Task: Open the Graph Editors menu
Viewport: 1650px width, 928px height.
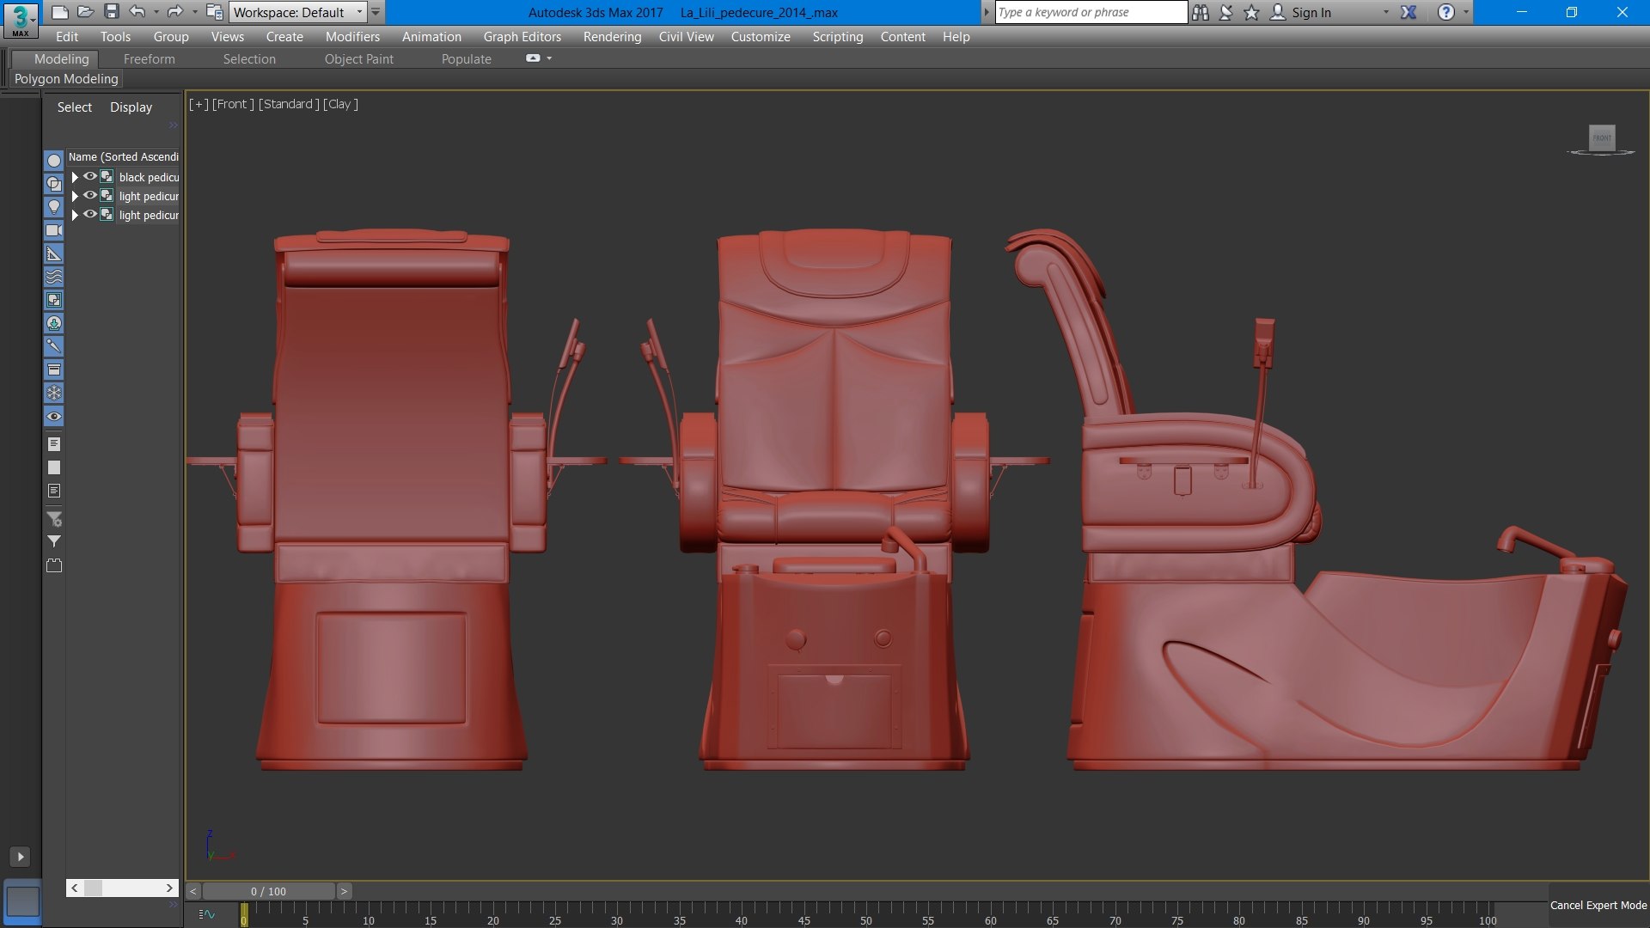Action: pos(522,36)
